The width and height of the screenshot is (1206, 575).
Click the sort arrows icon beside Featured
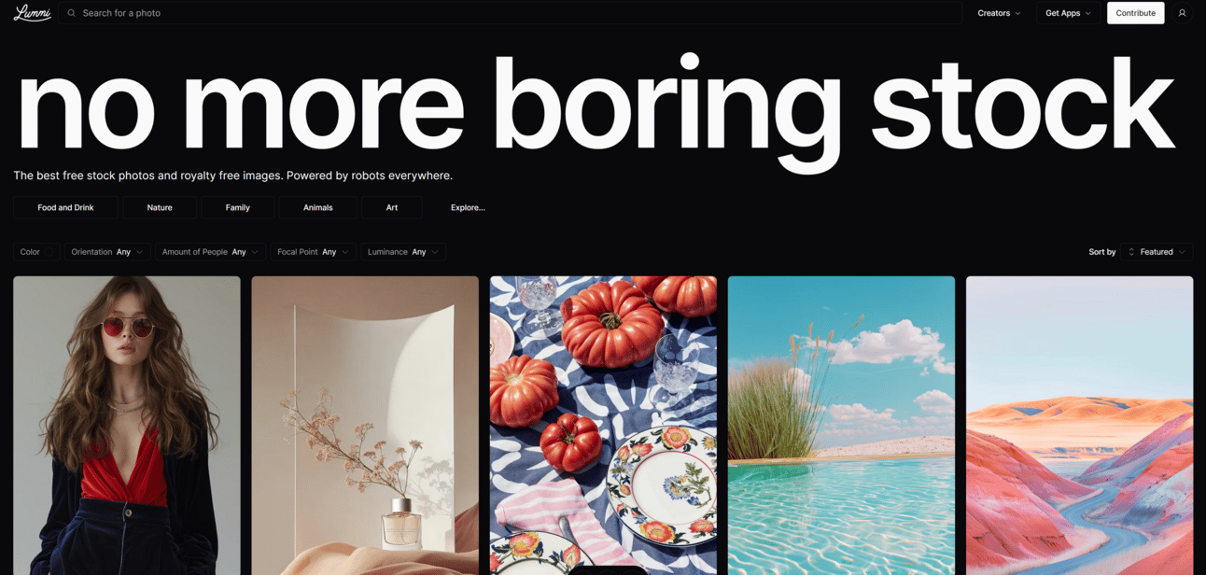click(1131, 252)
